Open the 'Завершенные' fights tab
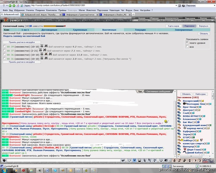 (x=184, y=30)
